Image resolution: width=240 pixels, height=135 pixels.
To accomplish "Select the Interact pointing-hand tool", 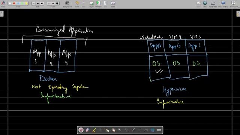I will pyautogui.click(x=107, y=130).
